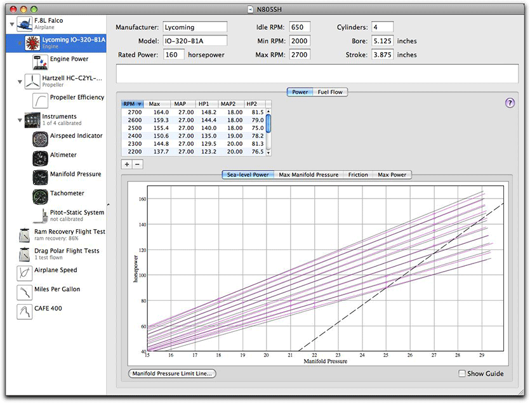Select the CAFE 400 tree item label
This screenshot has height=403, width=530.
click(48, 308)
